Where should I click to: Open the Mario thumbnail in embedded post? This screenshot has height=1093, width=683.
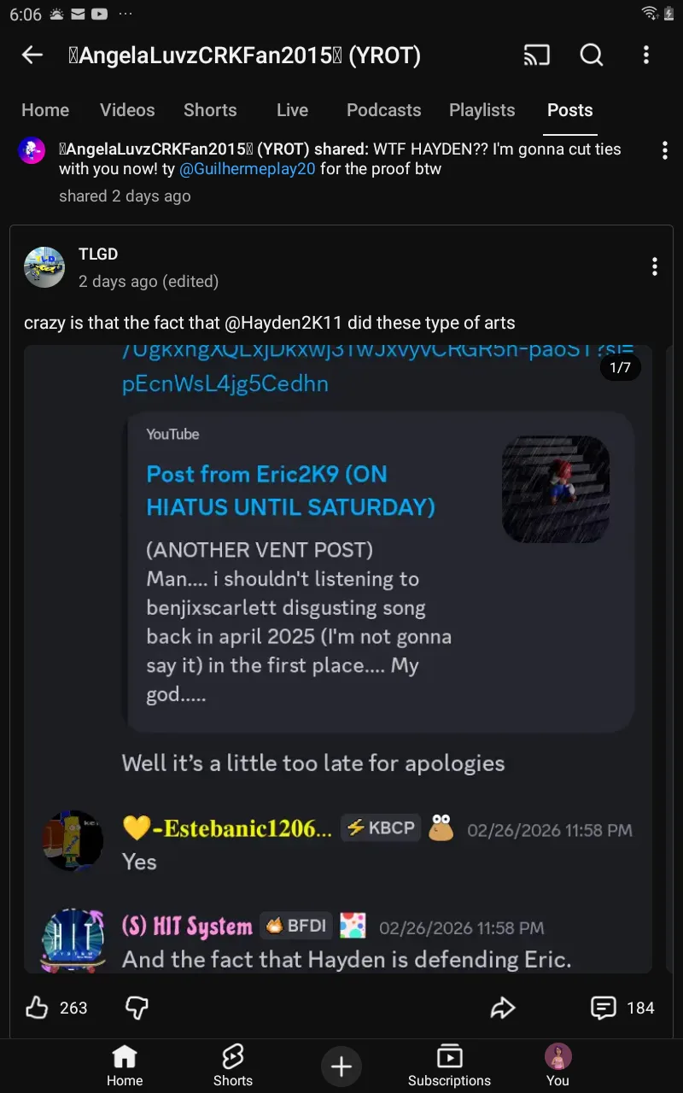(556, 489)
